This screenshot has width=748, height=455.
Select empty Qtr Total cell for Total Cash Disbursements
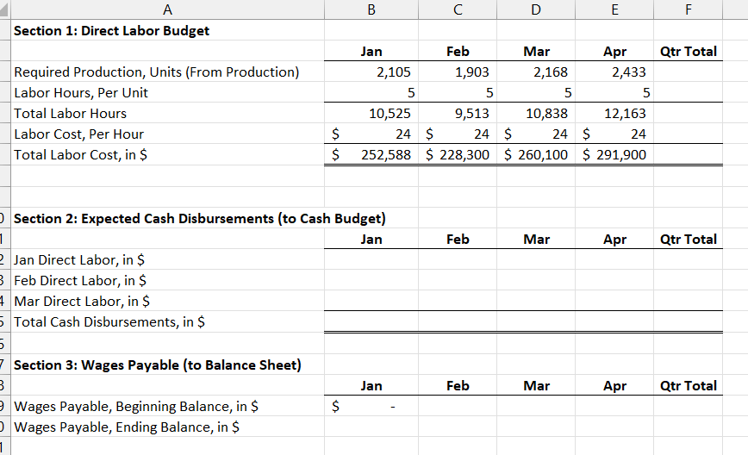[x=688, y=322]
